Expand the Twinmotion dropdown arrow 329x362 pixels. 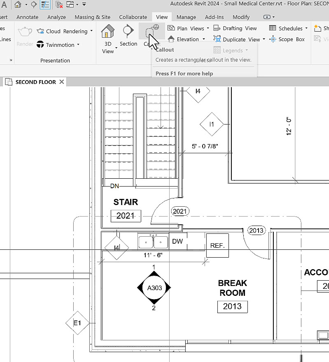tap(78, 44)
